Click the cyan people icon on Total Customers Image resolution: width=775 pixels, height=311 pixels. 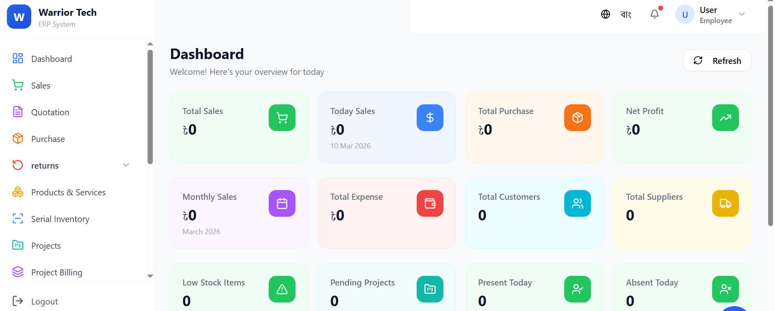click(x=578, y=203)
